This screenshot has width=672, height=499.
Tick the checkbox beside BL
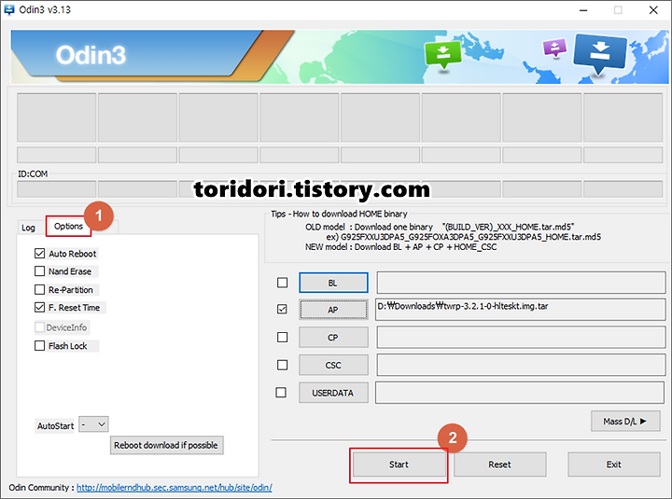tap(283, 283)
